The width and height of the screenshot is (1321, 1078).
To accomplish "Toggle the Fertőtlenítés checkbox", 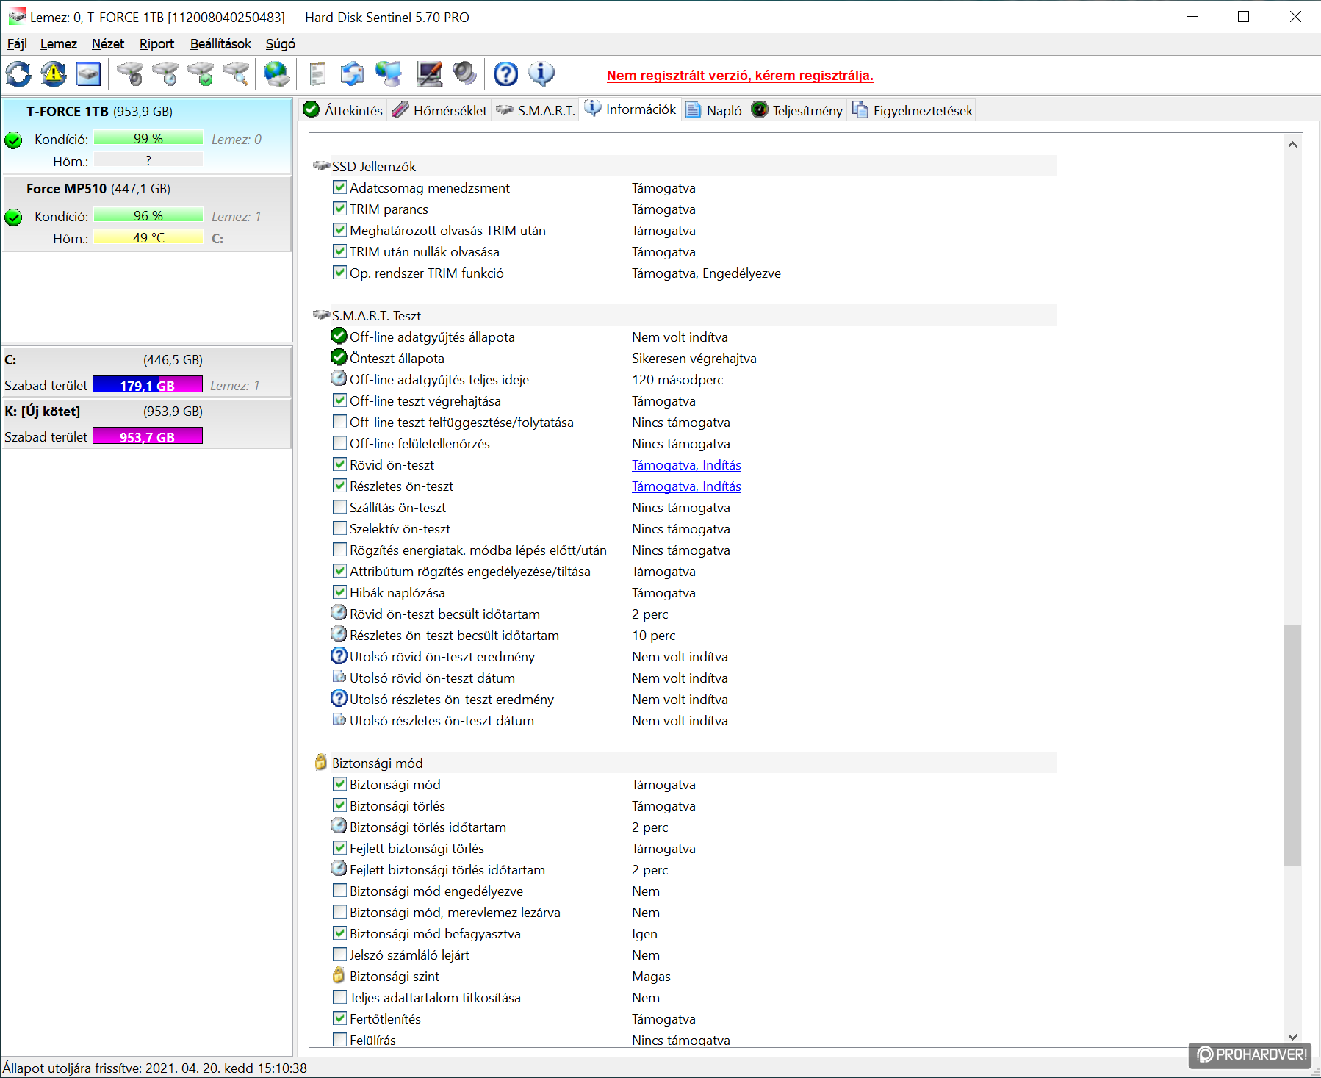I will point(339,1018).
